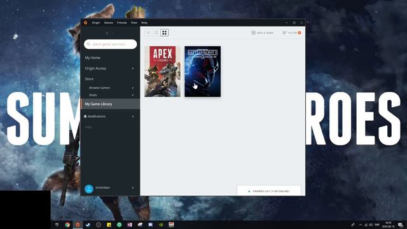Click Add a Game button
This screenshot has height=229, width=407.
pos(263,32)
